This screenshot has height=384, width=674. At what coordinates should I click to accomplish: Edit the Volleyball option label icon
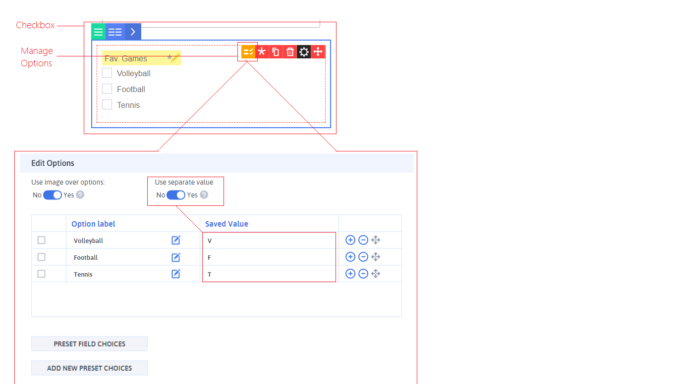(x=176, y=240)
